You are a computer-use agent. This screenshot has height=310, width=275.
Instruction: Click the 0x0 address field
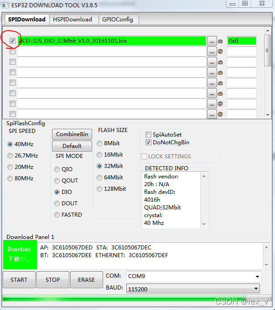coord(241,41)
